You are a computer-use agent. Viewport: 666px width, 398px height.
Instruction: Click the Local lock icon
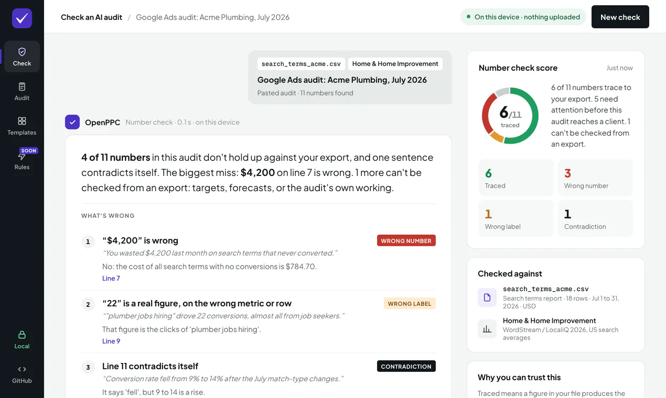click(22, 335)
